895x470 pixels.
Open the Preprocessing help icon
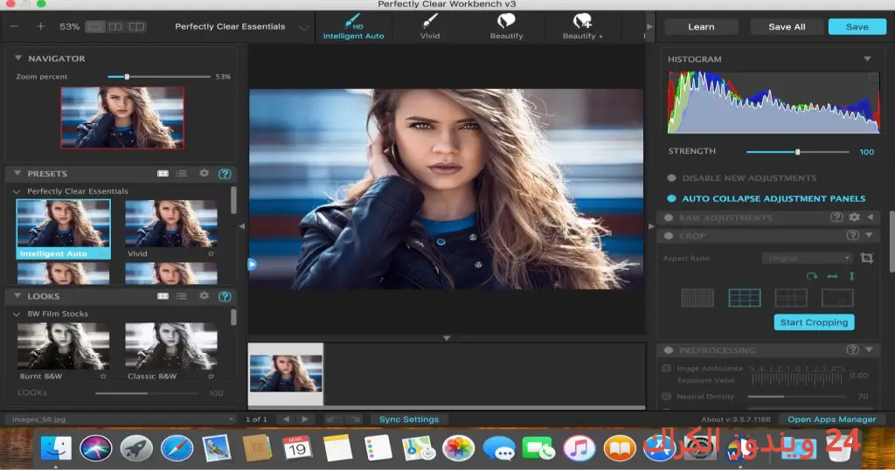point(853,349)
